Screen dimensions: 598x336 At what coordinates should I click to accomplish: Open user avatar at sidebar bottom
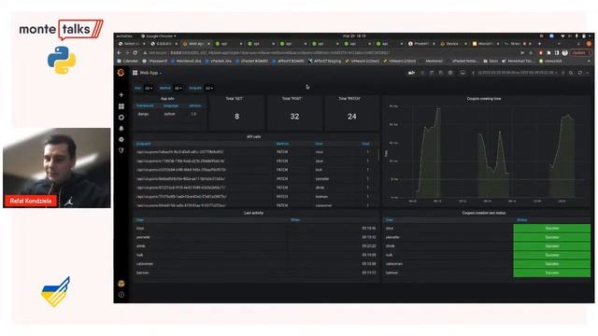coord(121,284)
